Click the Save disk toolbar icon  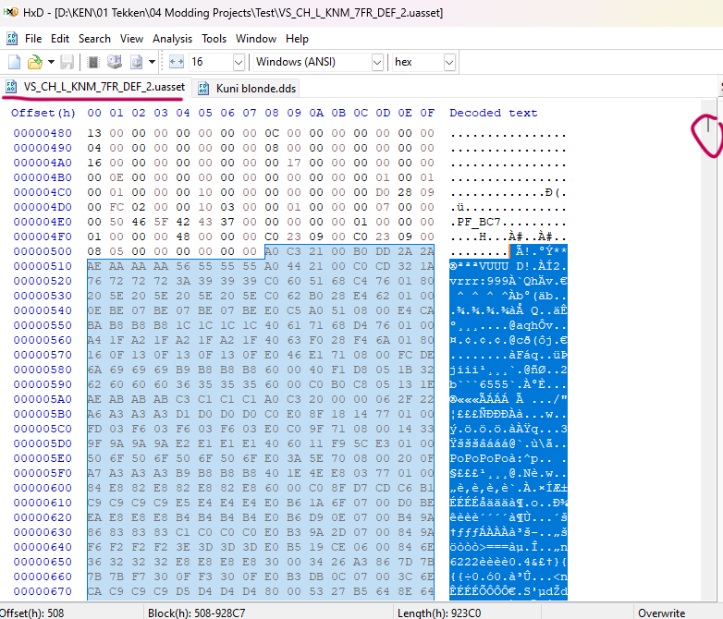tap(67, 62)
